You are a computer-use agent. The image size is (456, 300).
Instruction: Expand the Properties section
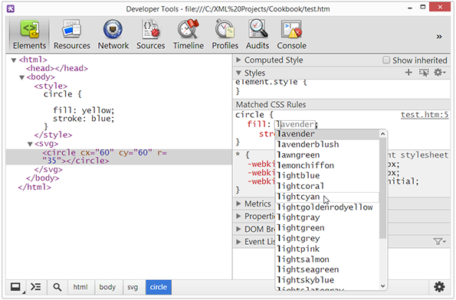click(x=238, y=216)
